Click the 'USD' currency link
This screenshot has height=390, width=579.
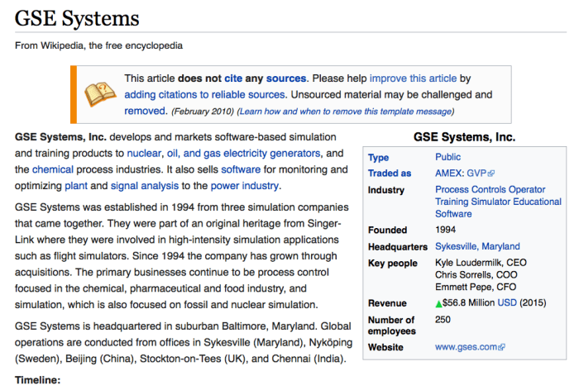507,303
